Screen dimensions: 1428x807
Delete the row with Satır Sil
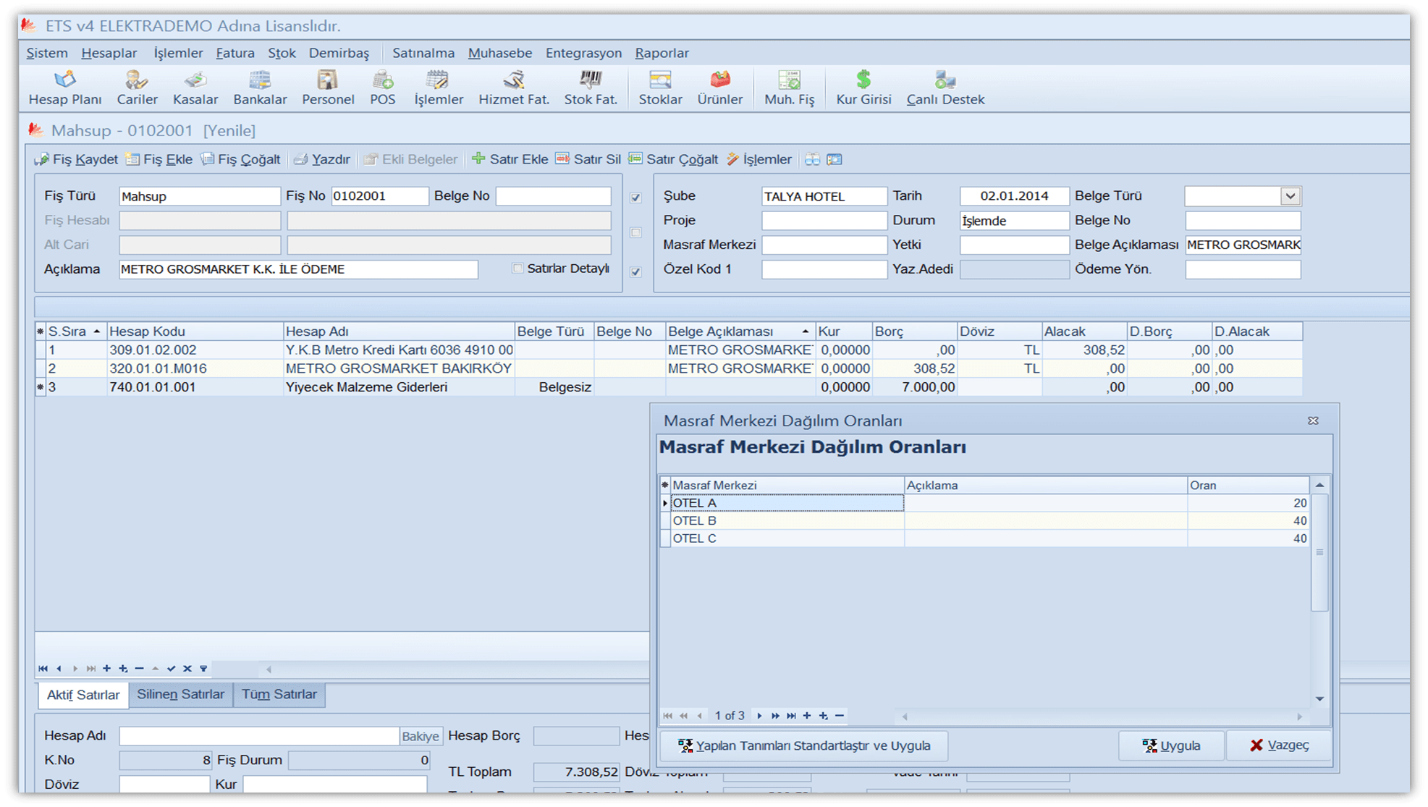(588, 159)
